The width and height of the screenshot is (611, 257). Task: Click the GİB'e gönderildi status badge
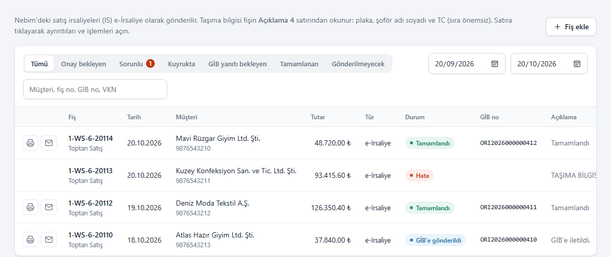point(435,240)
